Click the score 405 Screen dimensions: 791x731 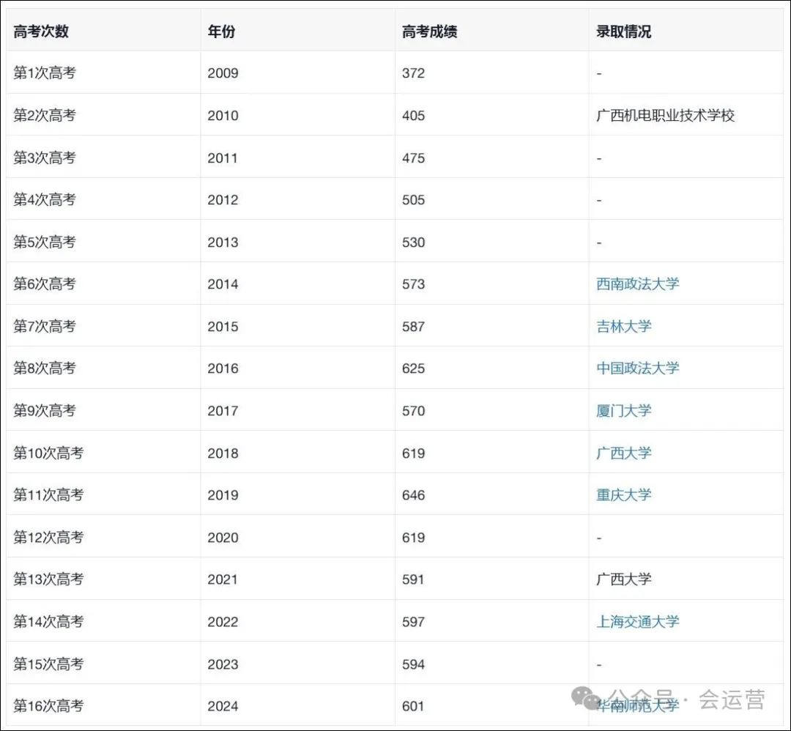(413, 116)
